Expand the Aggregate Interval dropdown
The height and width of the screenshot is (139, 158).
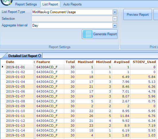pos(115,26)
